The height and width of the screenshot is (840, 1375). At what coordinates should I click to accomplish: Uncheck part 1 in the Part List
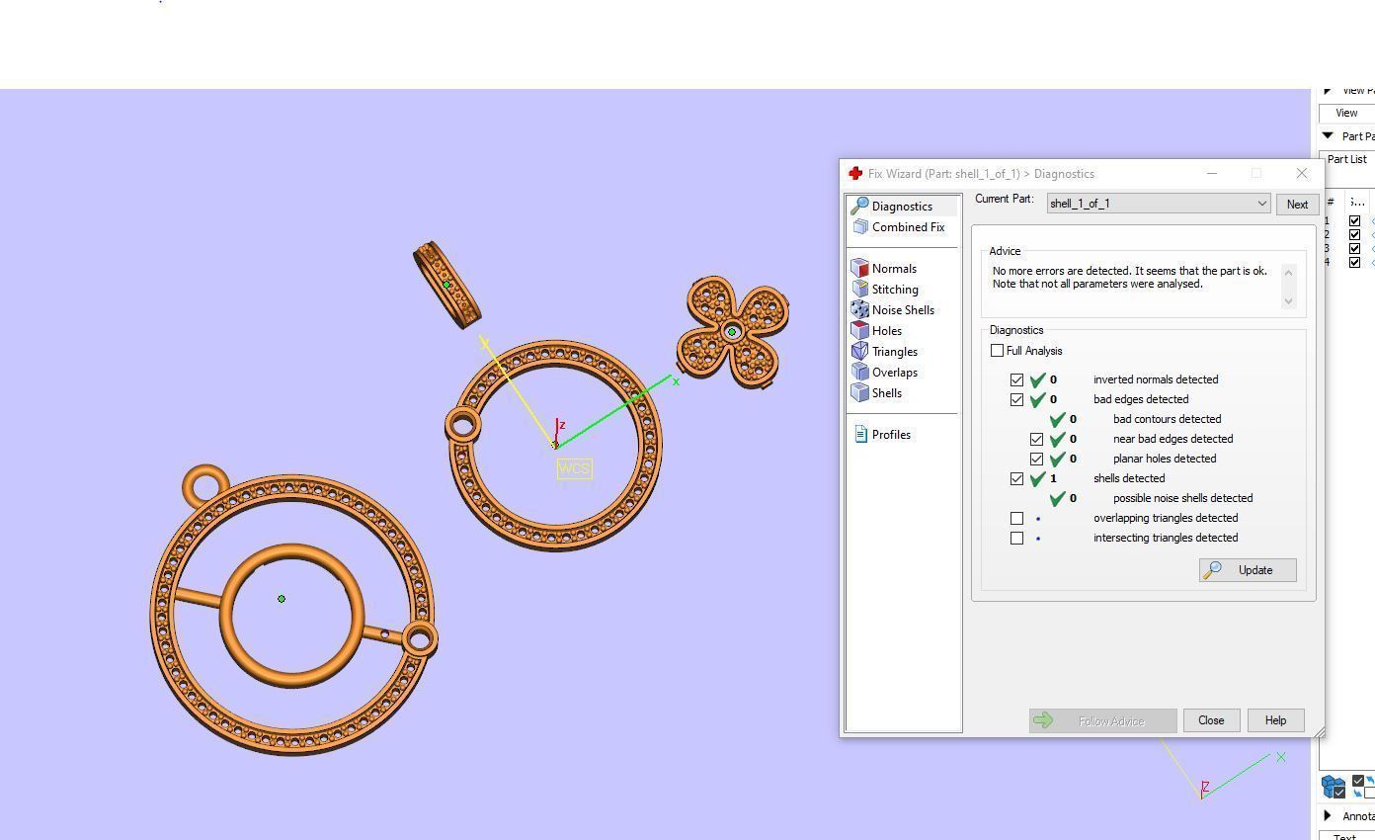point(1354,221)
